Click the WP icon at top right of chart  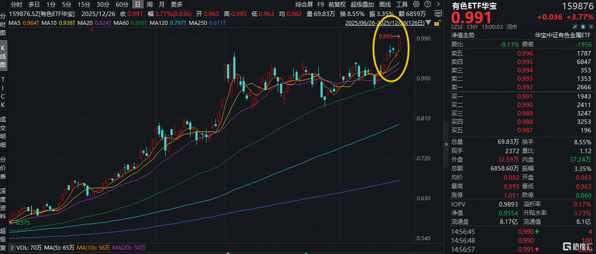[x=438, y=14]
